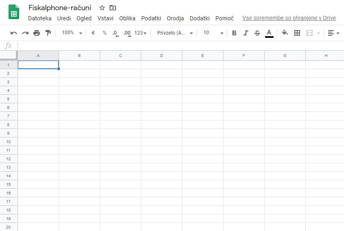The height and width of the screenshot is (231, 344).
Task: Select row 10 header
Action: point(9,142)
